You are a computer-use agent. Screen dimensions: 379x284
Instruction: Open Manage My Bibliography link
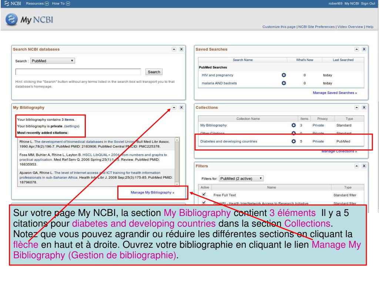(x=152, y=192)
